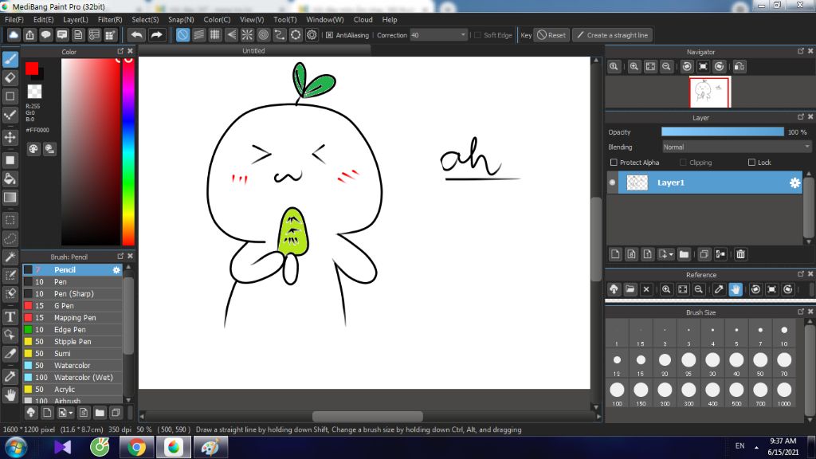Select the Magic Wand tool
Viewport: 816px width, 459px height.
(10, 257)
